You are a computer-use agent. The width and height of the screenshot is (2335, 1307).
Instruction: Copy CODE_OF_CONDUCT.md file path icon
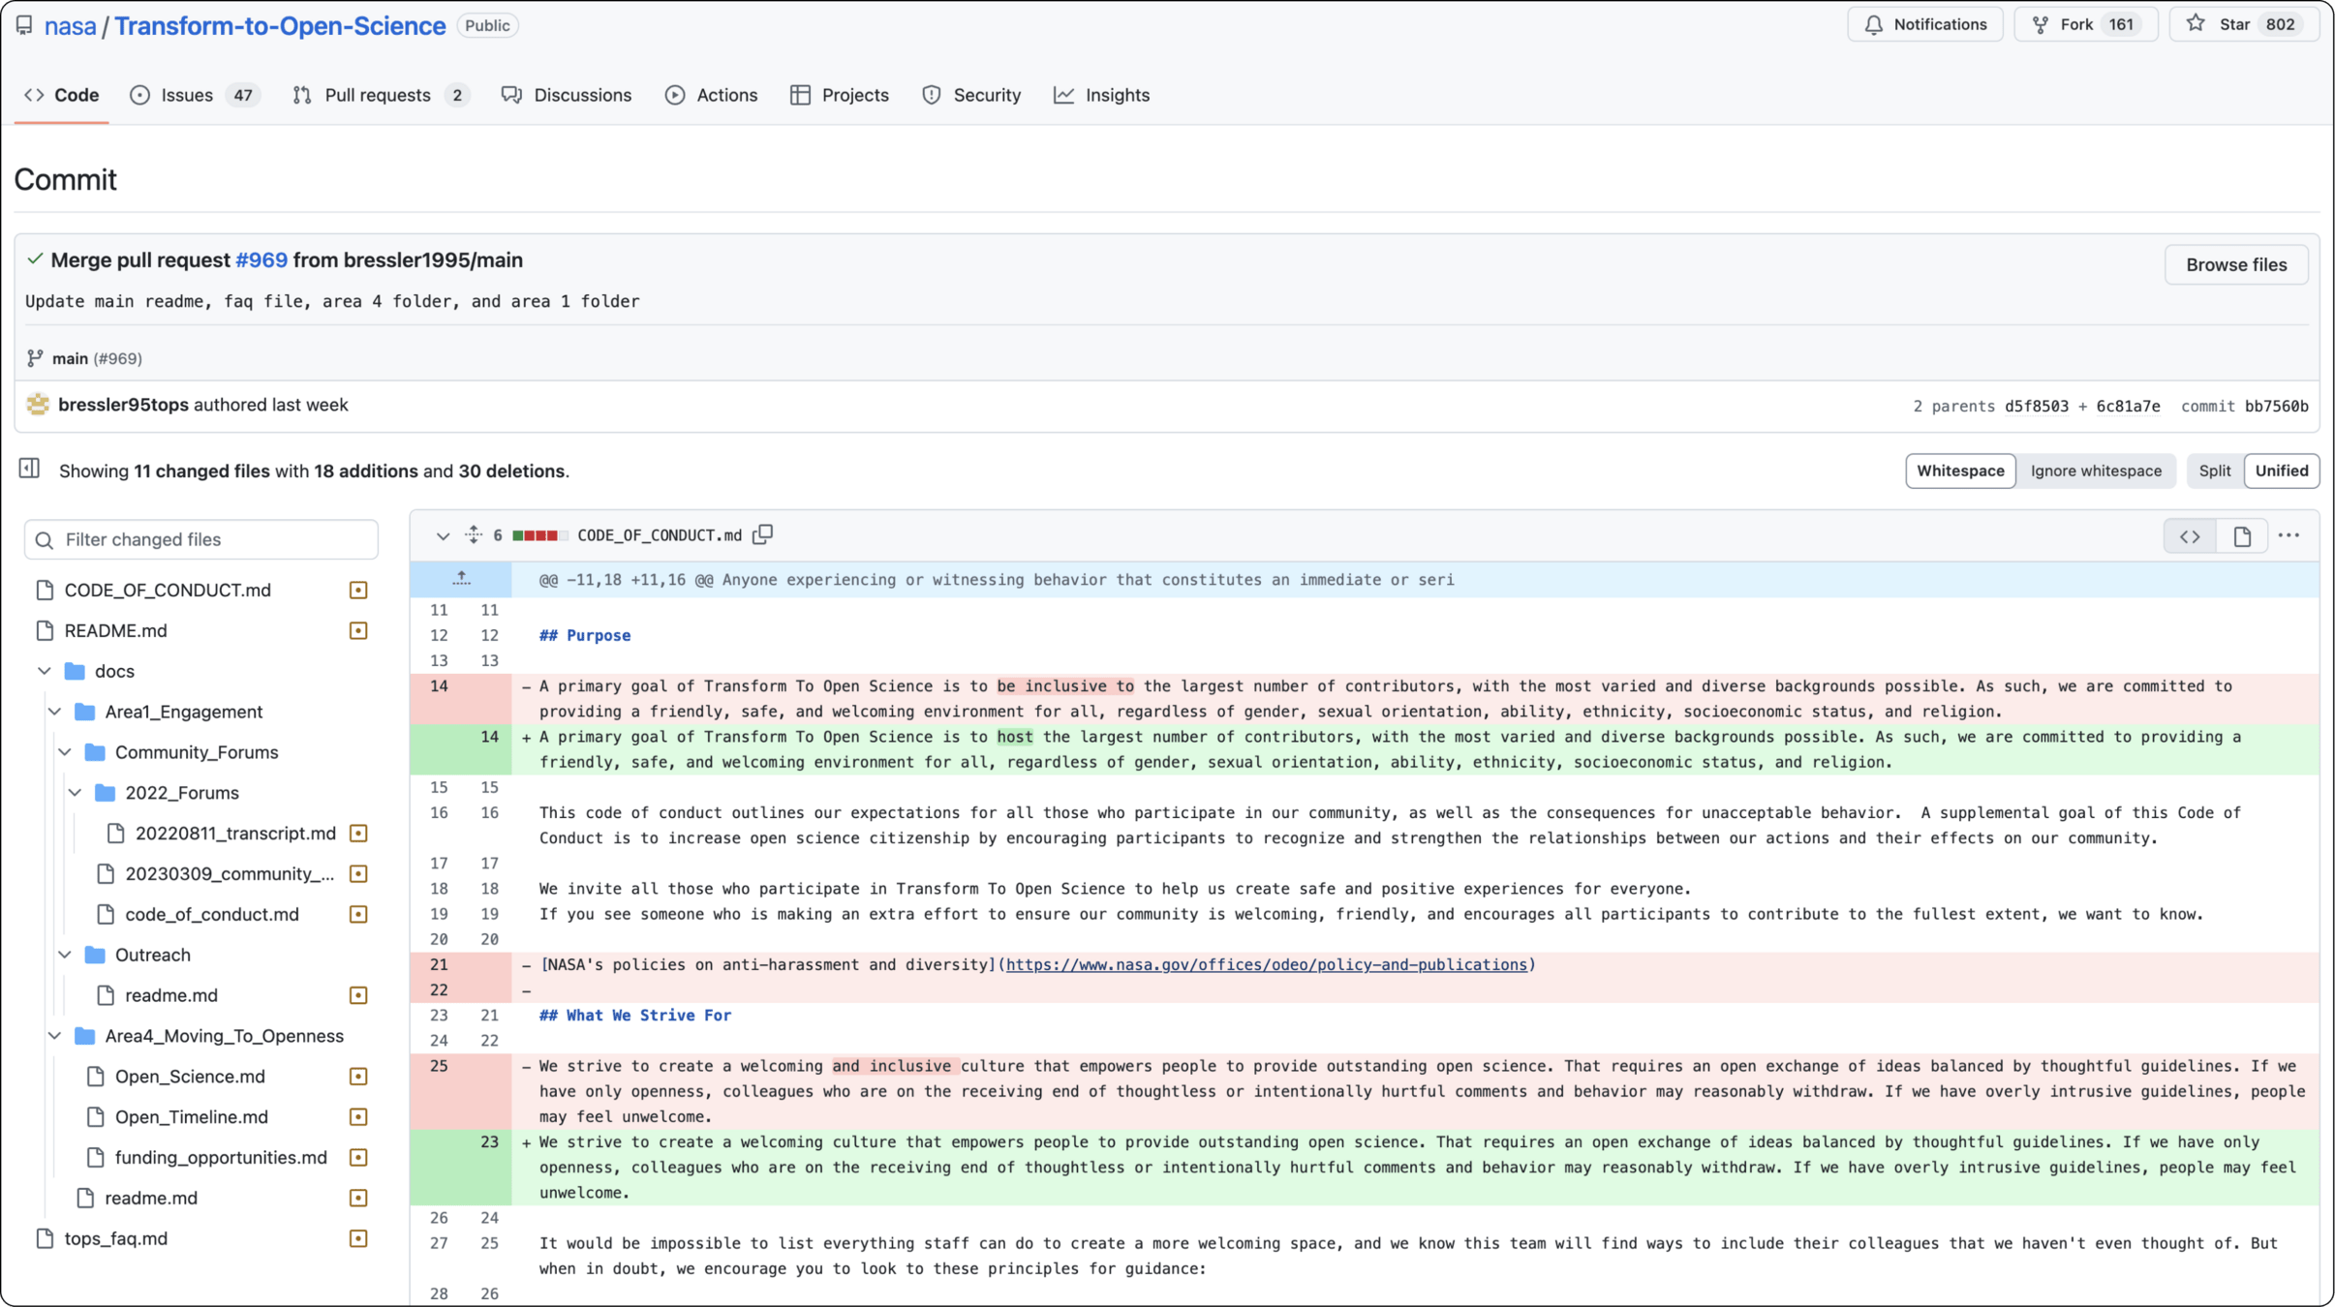tap(763, 534)
